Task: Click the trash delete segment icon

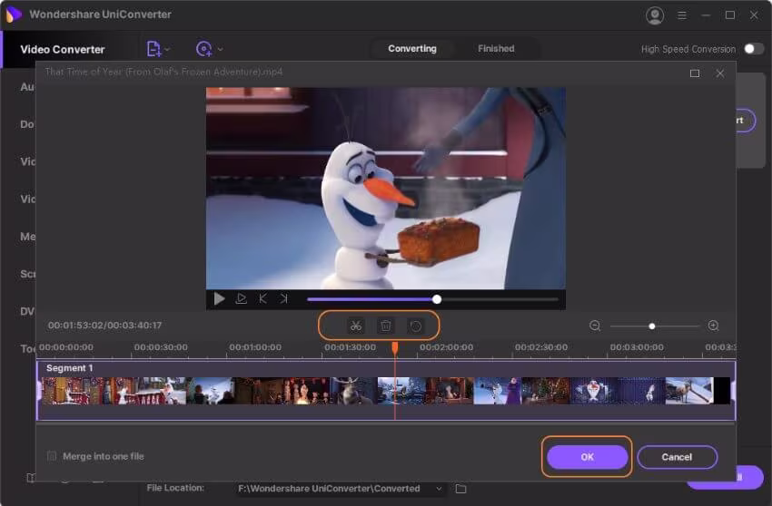Action: tap(385, 326)
